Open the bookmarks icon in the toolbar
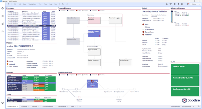 (x=175, y=4)
